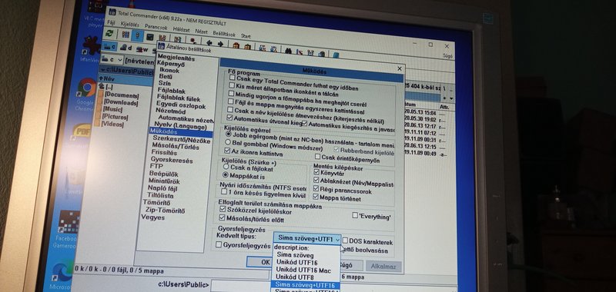Click the red dot toolbar icon
The height and width of the screenshot is (292, 616).
(x=192, y=41)
